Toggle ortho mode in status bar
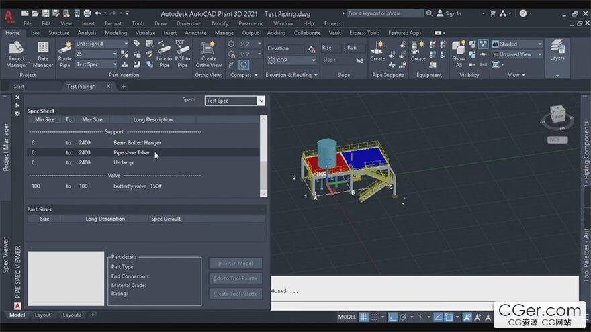 tap(394, 317)
